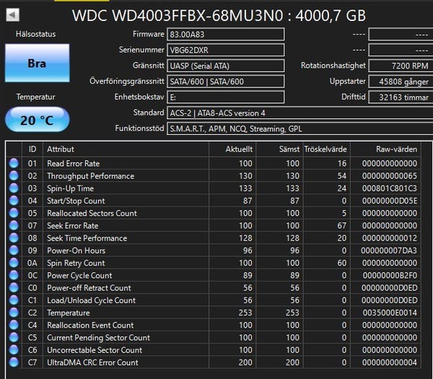Click raw value 0035000E0014

pos(390,313)
